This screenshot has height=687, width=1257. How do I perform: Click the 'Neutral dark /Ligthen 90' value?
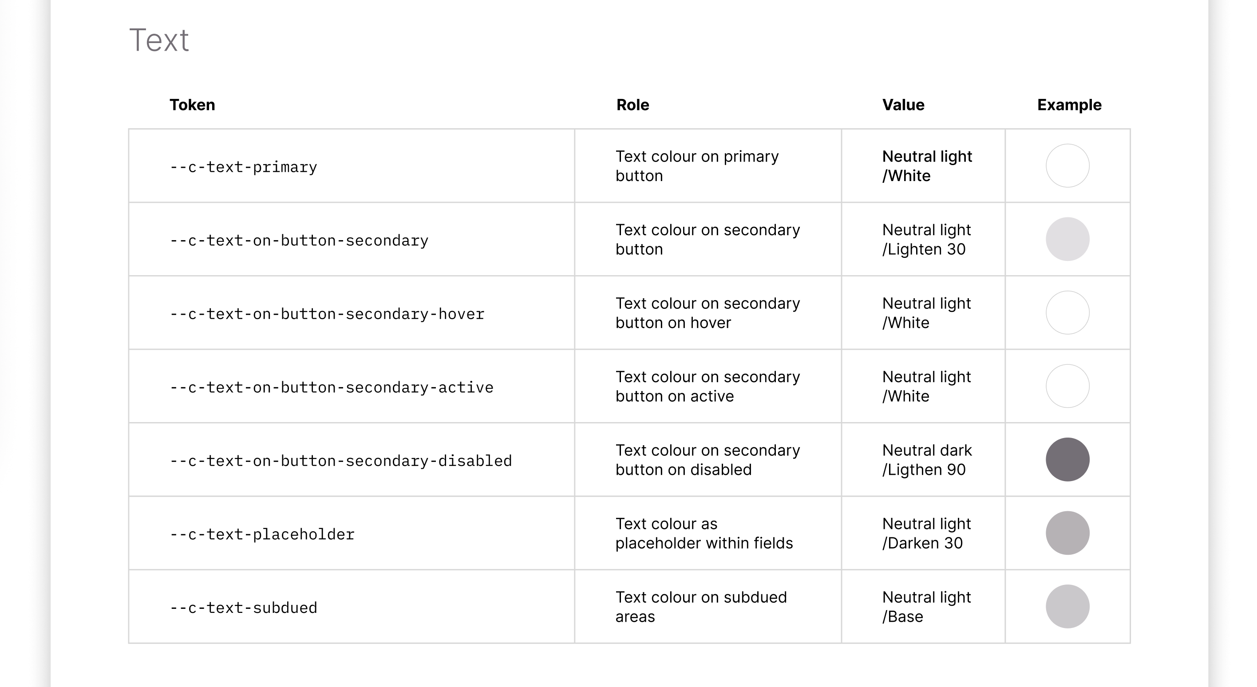pos(927,460)
